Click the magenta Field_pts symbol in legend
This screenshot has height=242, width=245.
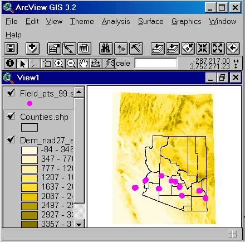click(x=30, y=103)
